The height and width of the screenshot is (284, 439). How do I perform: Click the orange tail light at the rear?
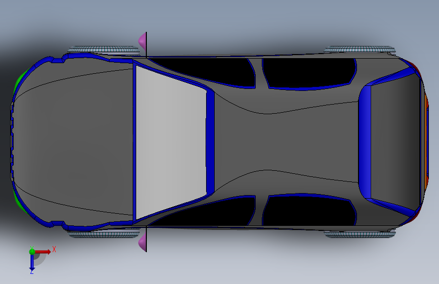click(426, 143)
